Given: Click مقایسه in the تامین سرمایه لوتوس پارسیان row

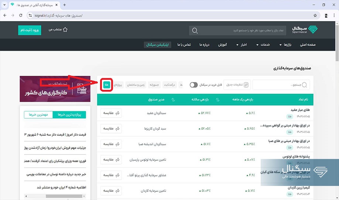Looking at the screenshot, I should [x=111, y=160].
